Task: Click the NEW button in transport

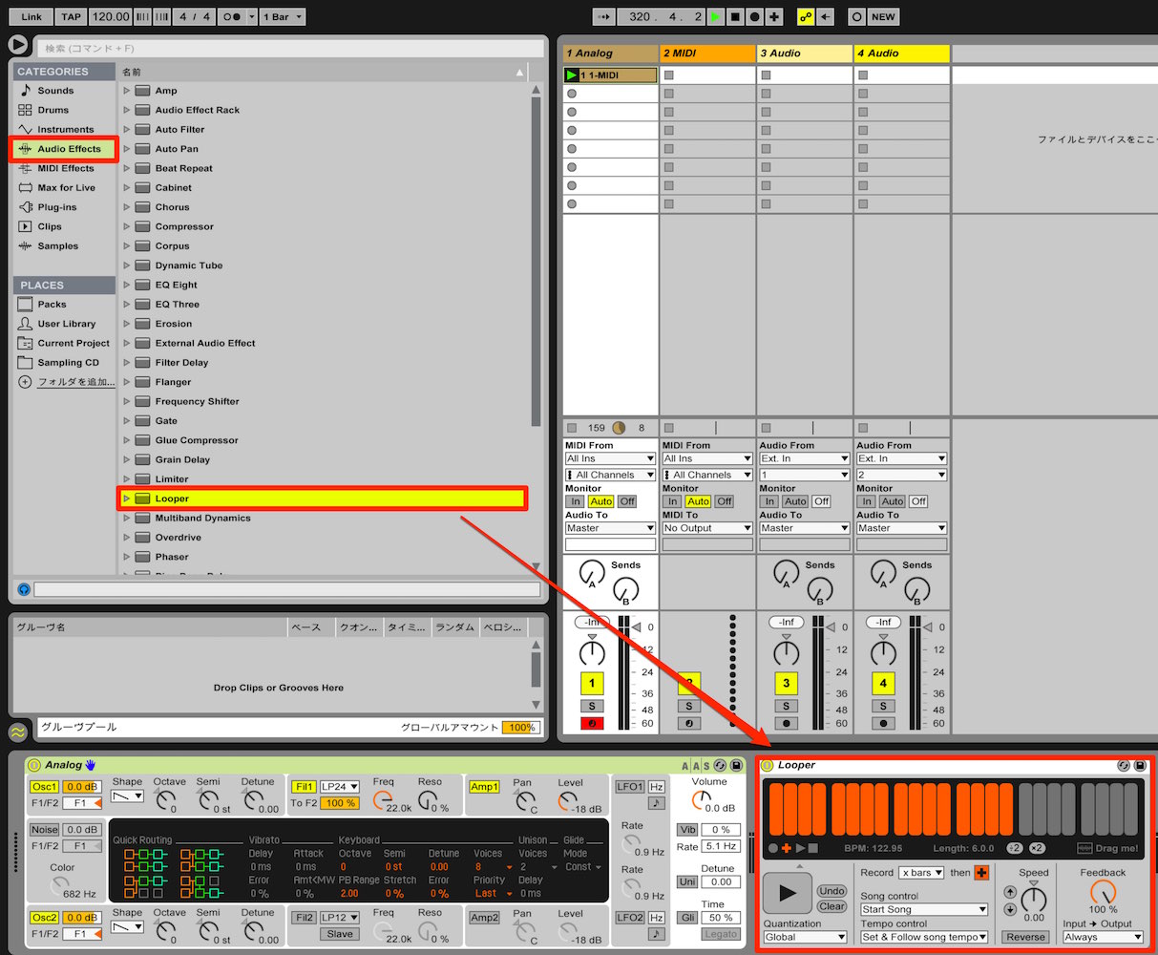Action: point(883,16)
